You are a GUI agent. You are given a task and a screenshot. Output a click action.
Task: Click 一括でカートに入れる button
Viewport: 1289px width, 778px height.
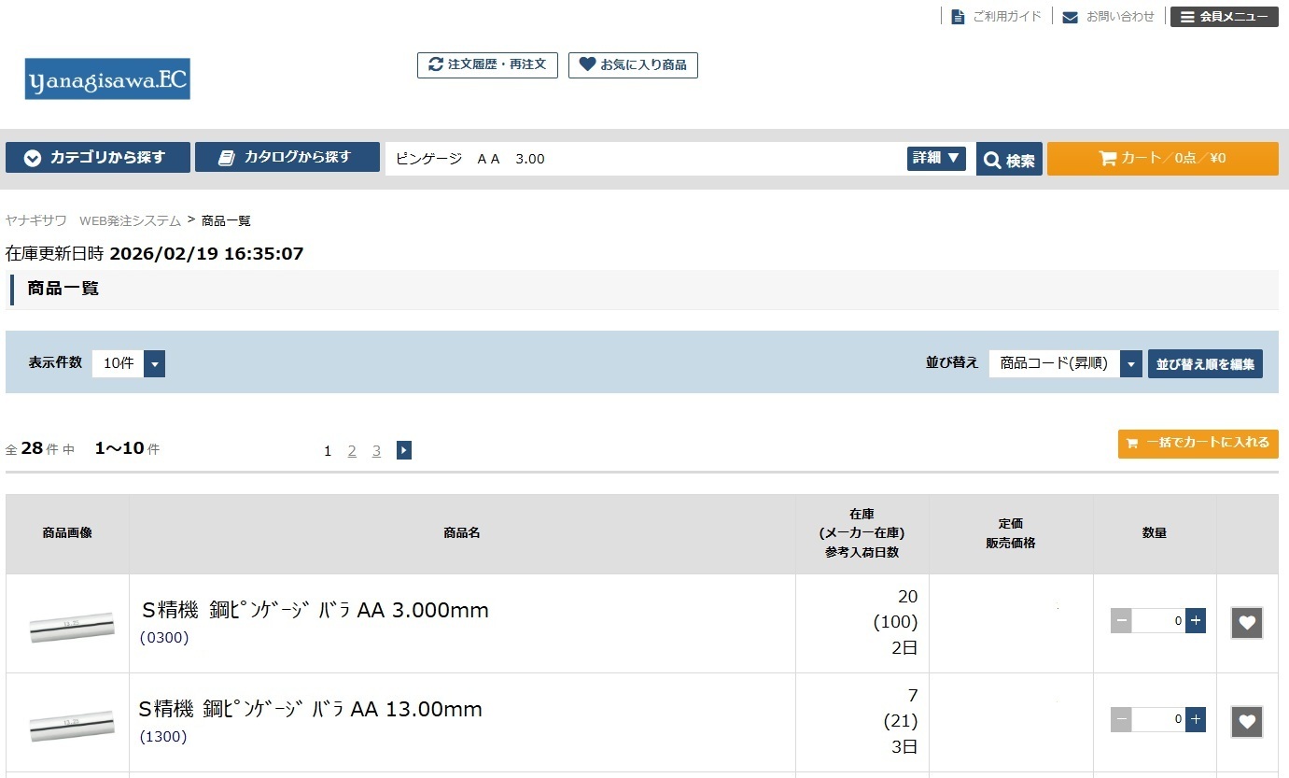[1198, 444]
